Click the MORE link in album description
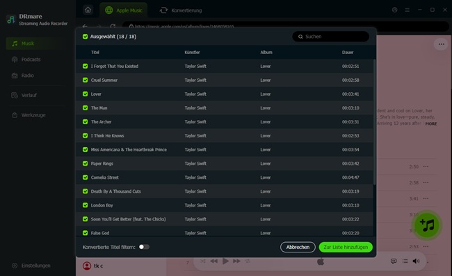The width and height of the screenshot is (452, 276). tap(431, 123)
